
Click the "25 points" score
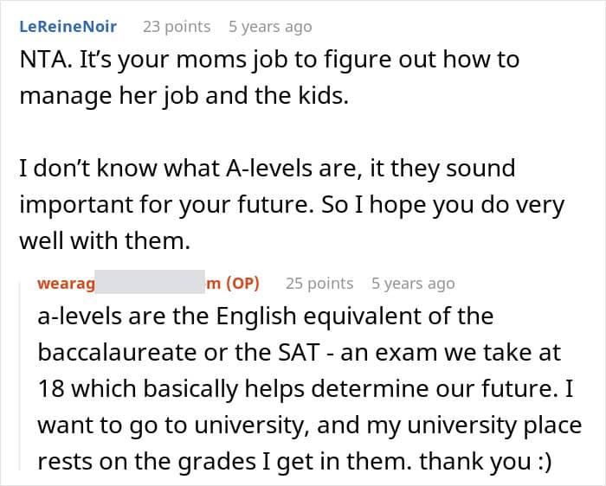319,283
